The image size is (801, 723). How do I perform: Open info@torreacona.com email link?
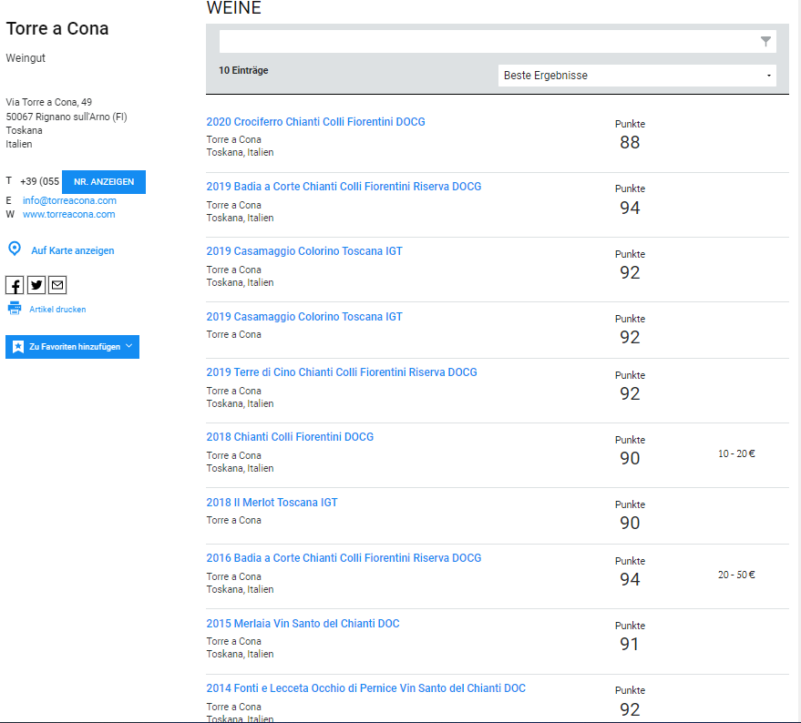[x=69, y=200]
